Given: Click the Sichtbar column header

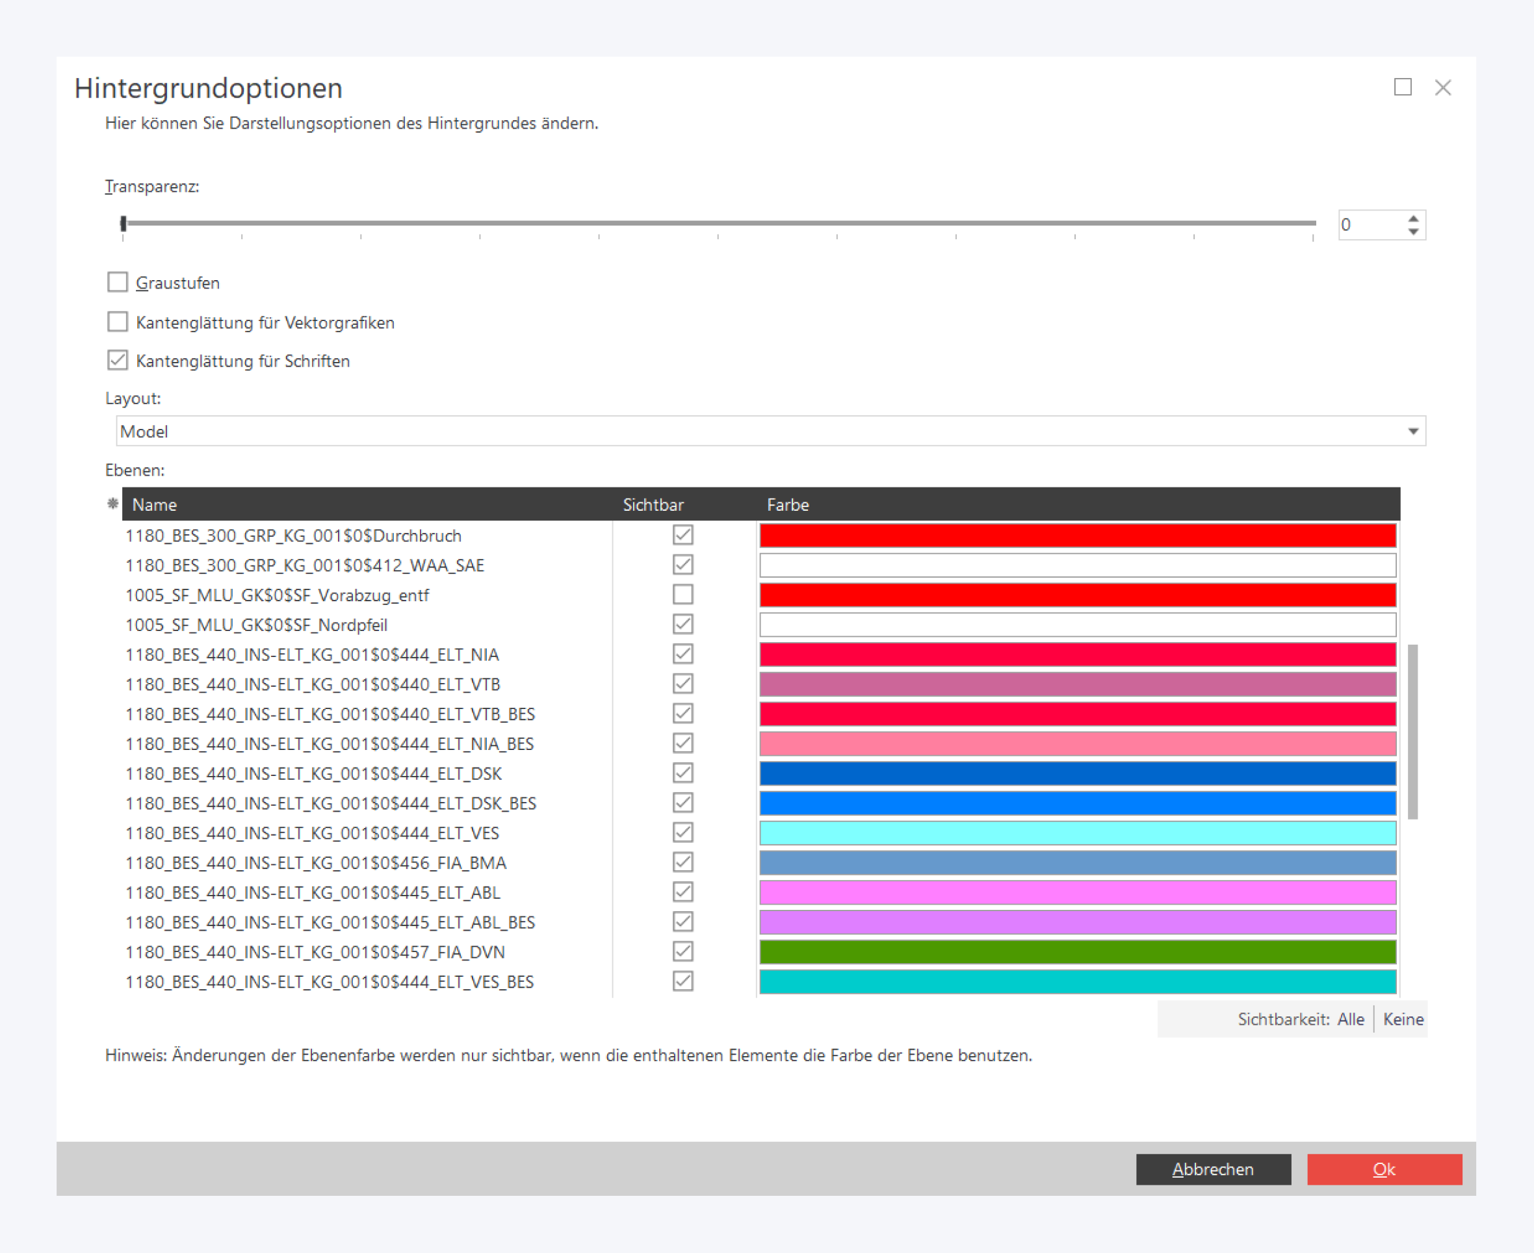Looking at the screenshot, I should tap(653, 504).
